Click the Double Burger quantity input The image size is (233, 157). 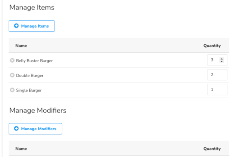pyautogui.click(x=217, y=75)
